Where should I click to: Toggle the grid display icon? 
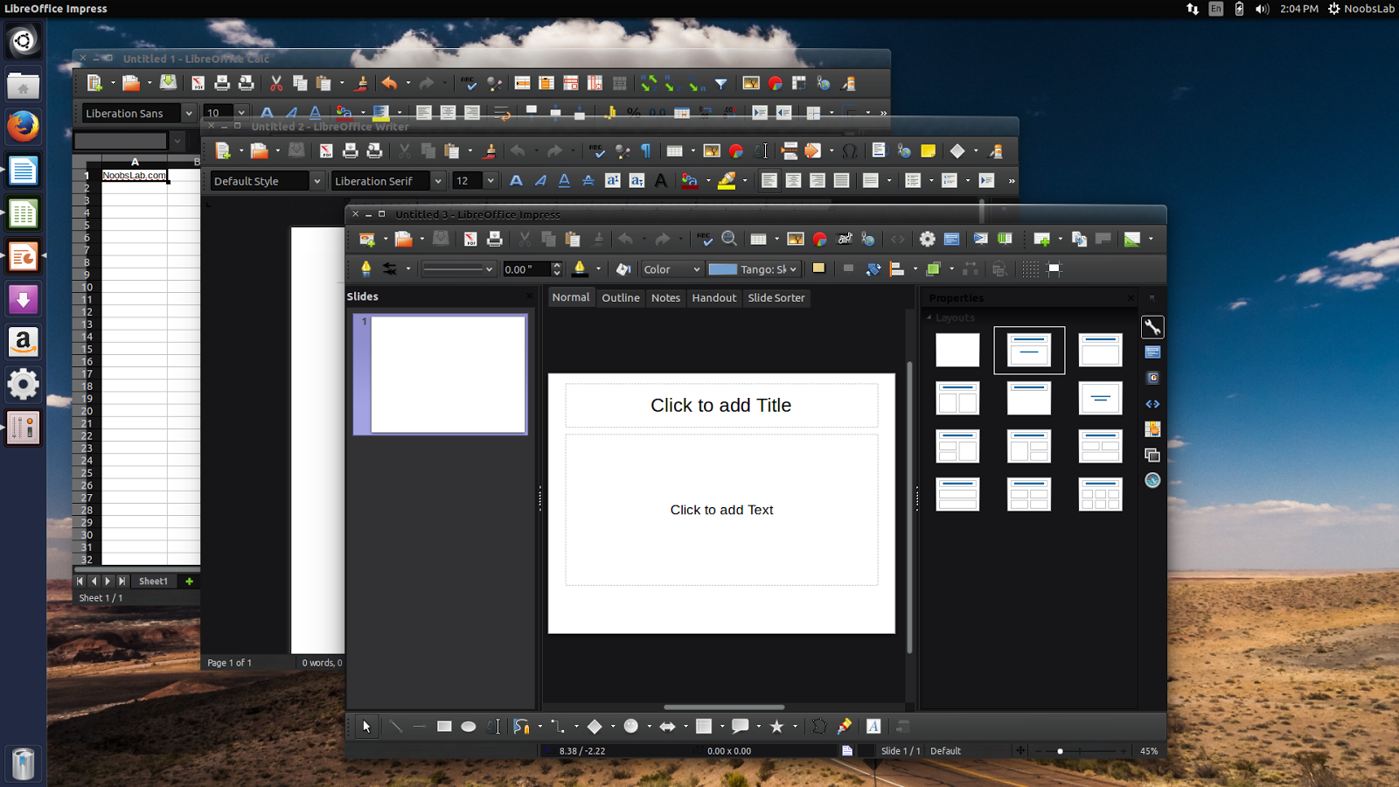(x=1030, y=269)
